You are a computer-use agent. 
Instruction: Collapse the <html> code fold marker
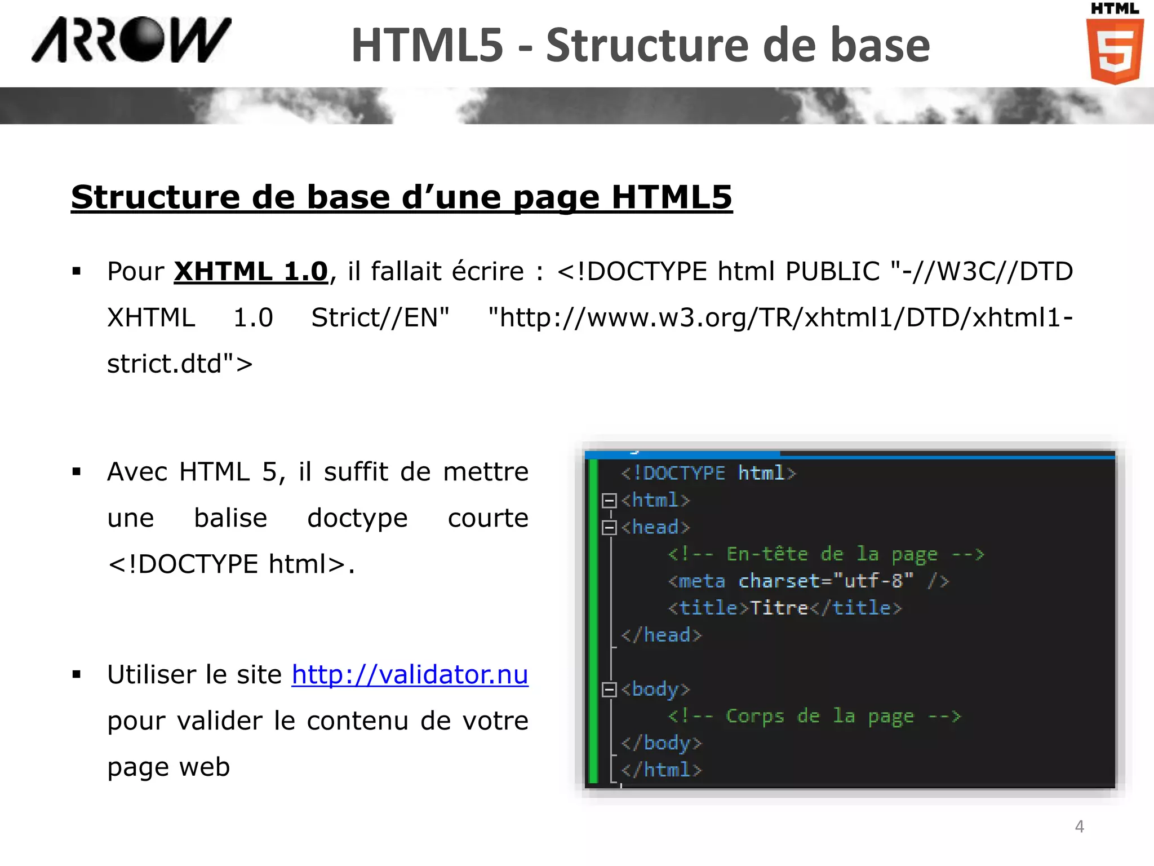pyautogui.click(x=609, y=501)
